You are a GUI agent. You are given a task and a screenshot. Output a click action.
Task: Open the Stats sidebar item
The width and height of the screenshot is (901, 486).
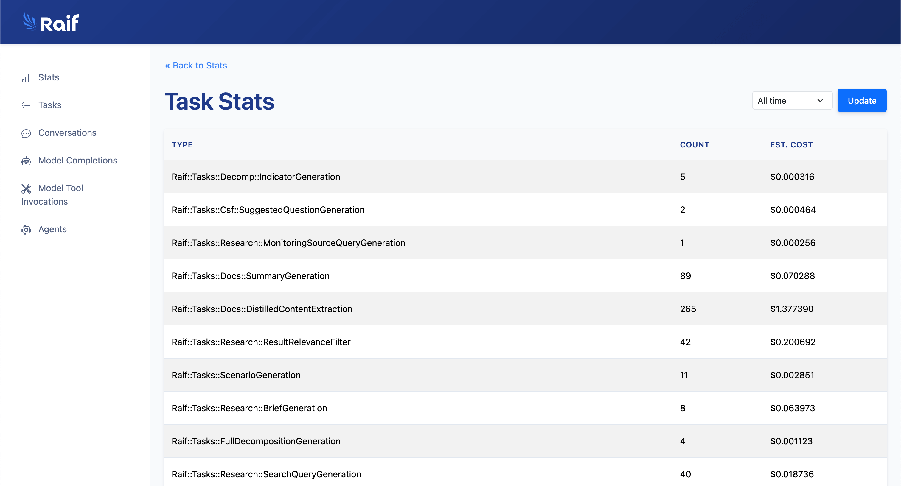pyautogui.click(x=49, y=77)
